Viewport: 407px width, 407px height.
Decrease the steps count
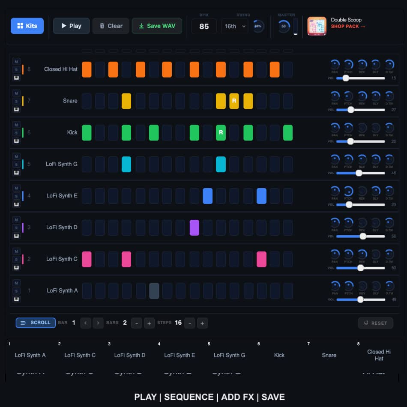(x=190, y=323)
